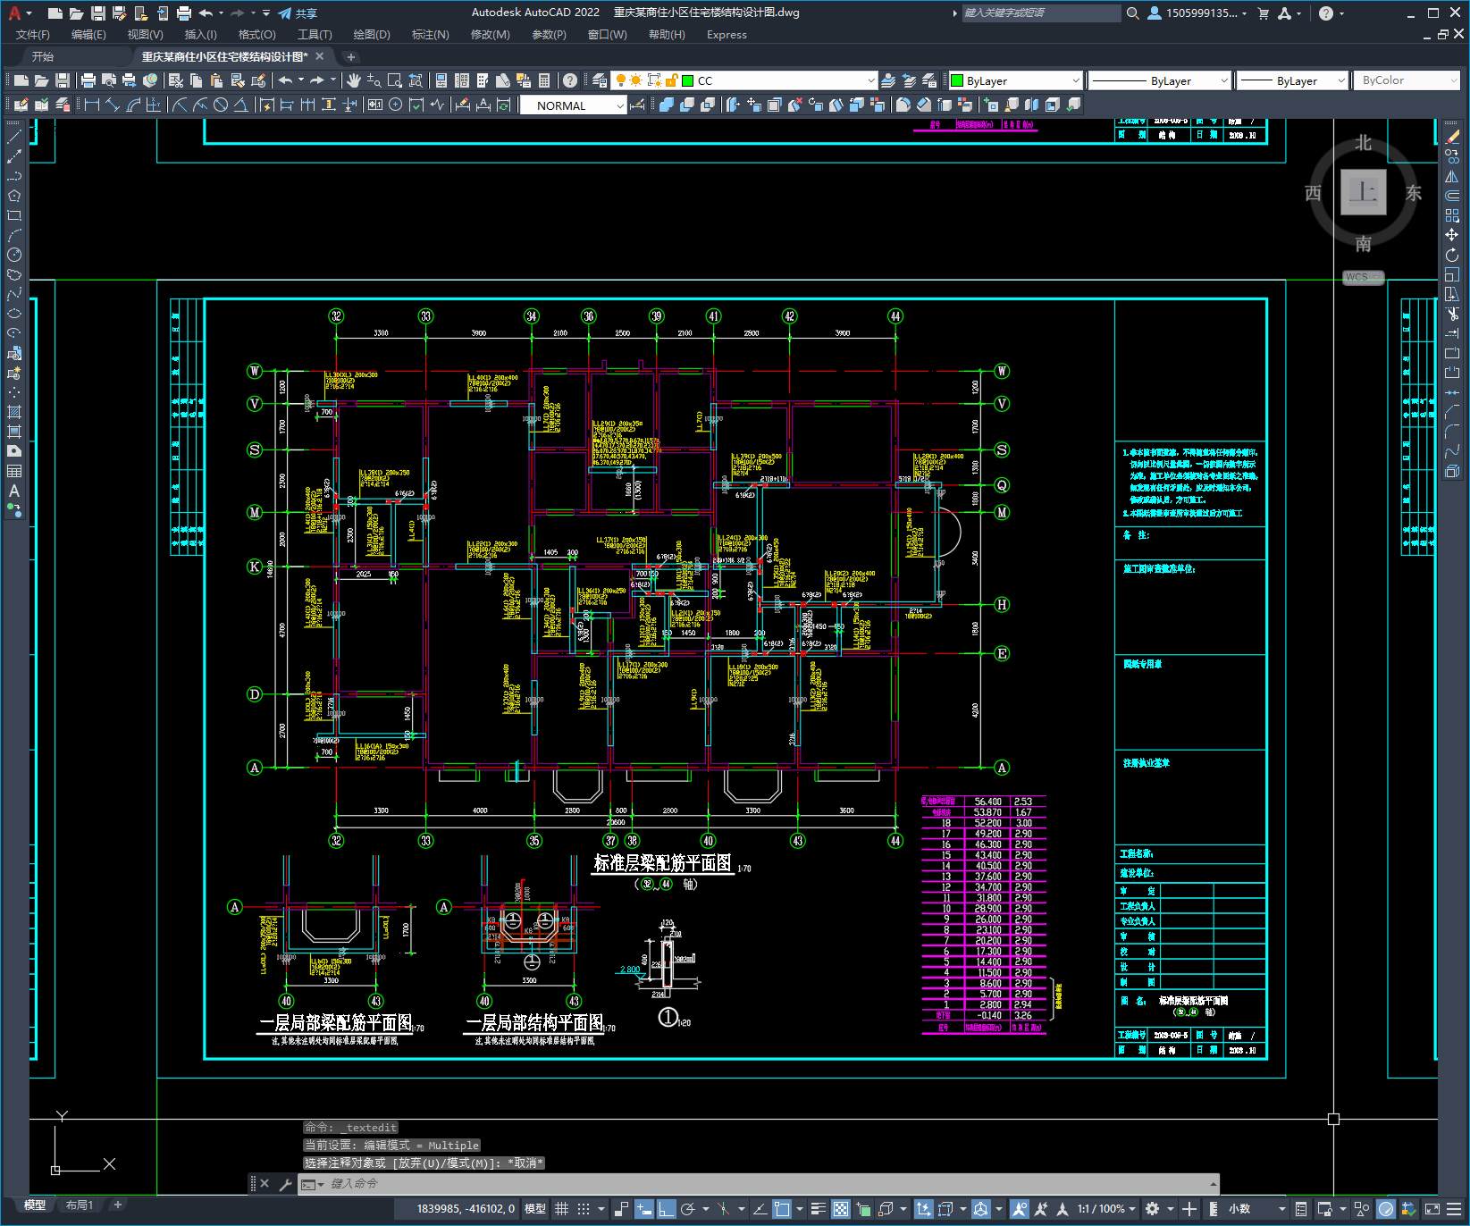Screen dimensions: 1470x1226
Task: Open the Express menu
Action: [727, 35]
